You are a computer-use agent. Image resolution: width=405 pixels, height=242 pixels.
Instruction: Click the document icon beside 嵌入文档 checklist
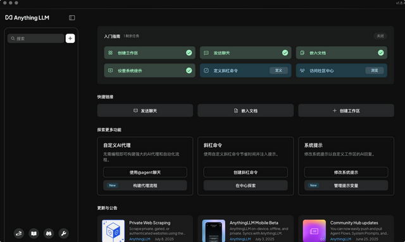(x=302, y=52)
